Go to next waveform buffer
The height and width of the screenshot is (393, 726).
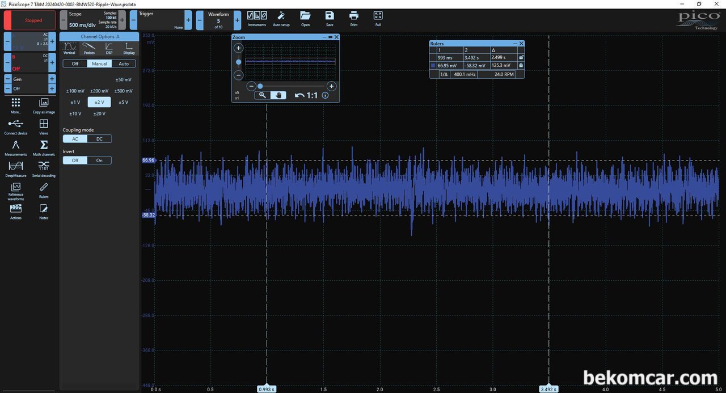click(237, 20)
